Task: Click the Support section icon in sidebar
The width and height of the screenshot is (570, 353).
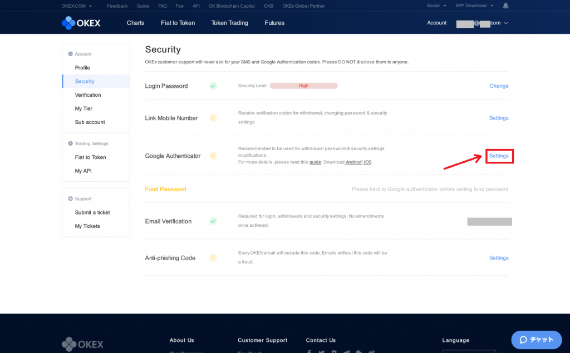Action: tap(71, 198)
